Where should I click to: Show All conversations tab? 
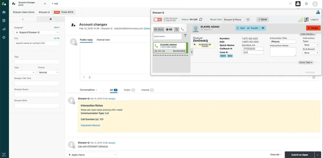click(114, 90)
